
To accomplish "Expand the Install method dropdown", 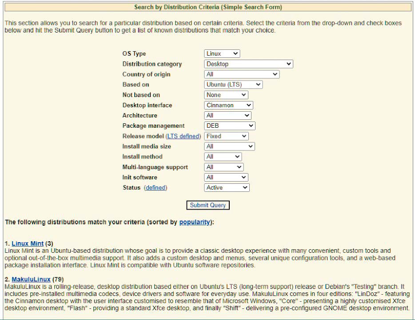I will [x=223, y=157].
